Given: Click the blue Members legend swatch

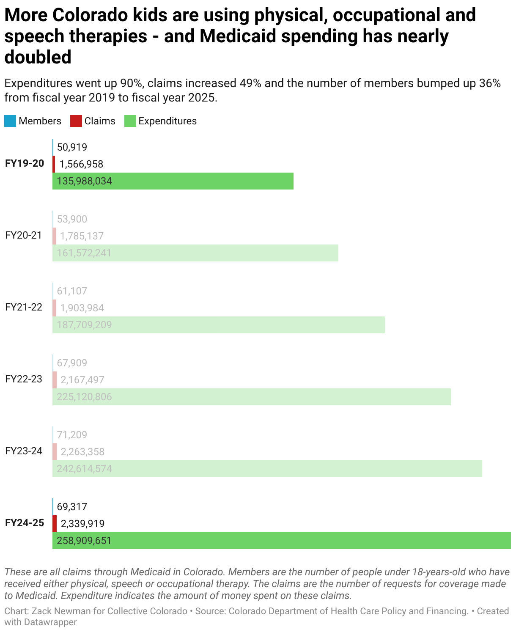Looking at the screenshot, I should [10, 121].
